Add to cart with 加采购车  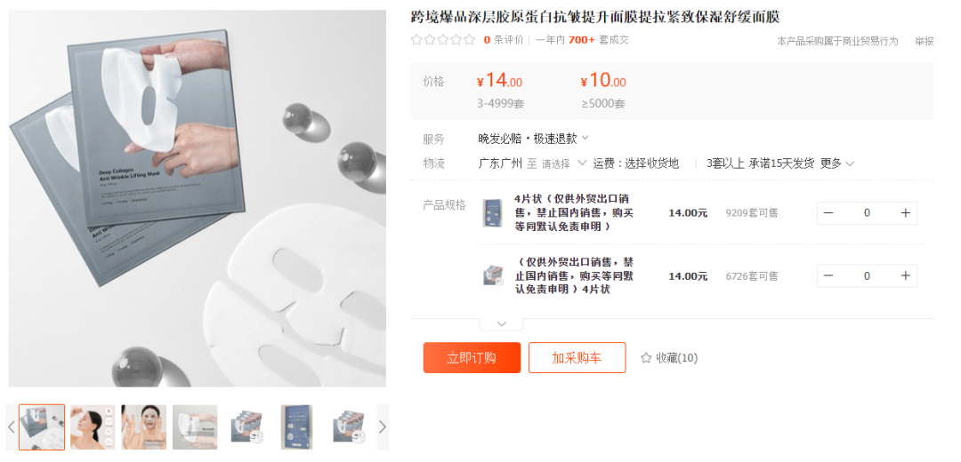point(577,358)
